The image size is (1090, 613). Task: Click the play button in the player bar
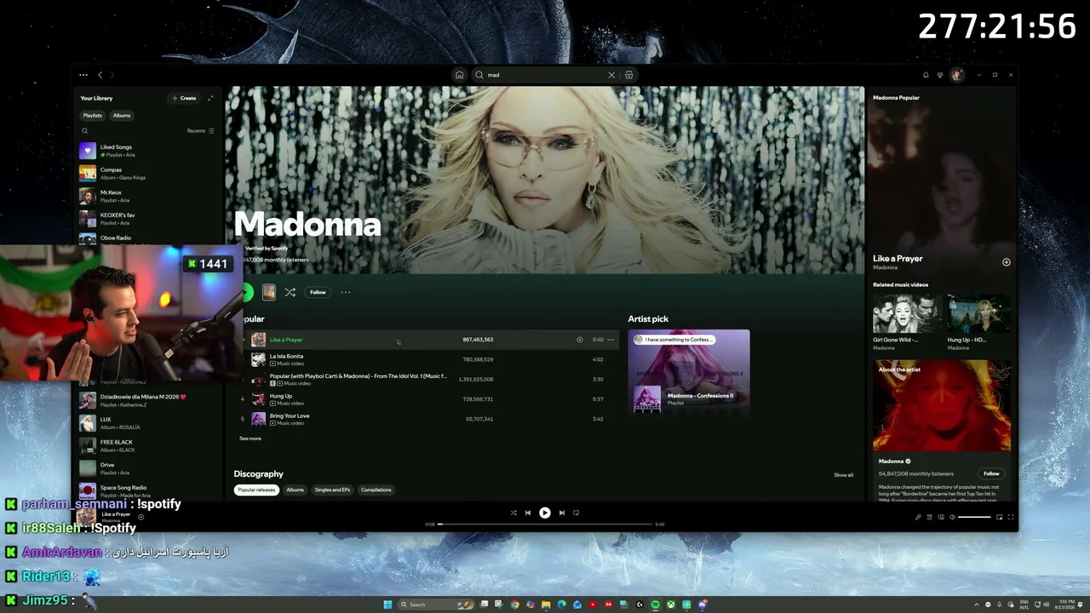tap(545, 513)
